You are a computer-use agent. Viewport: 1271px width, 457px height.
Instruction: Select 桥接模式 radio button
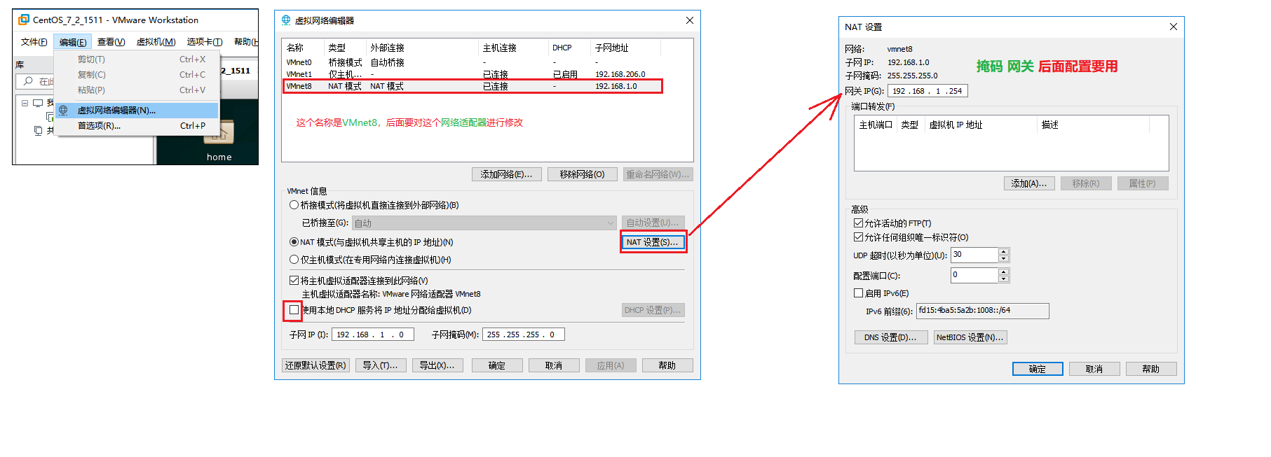pyautogui.click(x=294, y=205)
